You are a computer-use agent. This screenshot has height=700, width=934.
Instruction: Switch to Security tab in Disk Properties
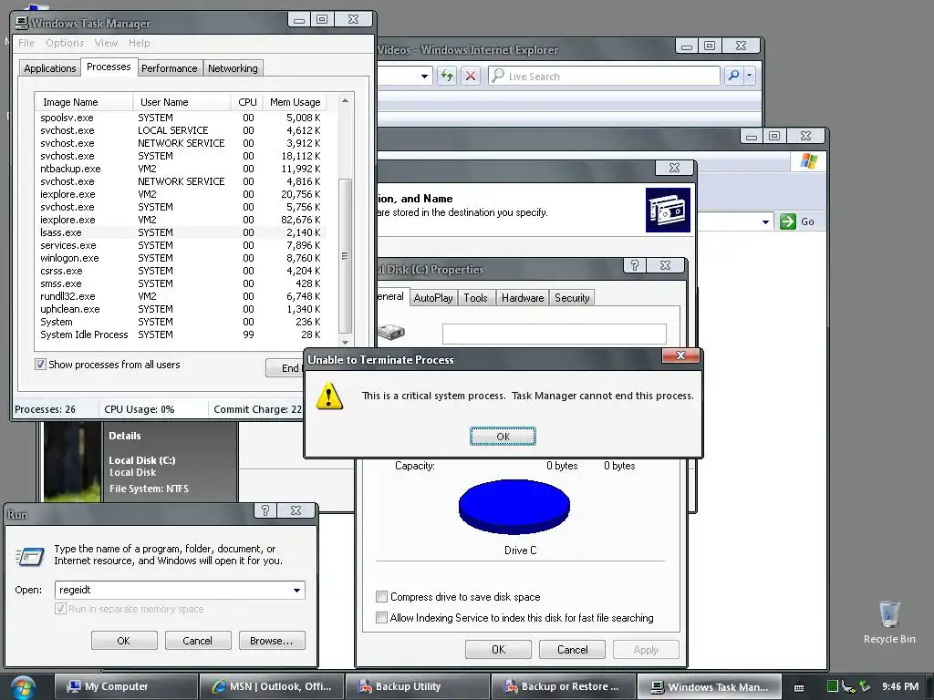pyautogui.click(x=572, y=298)
